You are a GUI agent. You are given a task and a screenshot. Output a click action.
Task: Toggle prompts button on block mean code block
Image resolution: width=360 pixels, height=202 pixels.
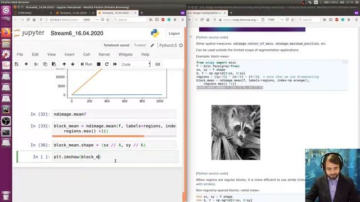tap(345, 62)
